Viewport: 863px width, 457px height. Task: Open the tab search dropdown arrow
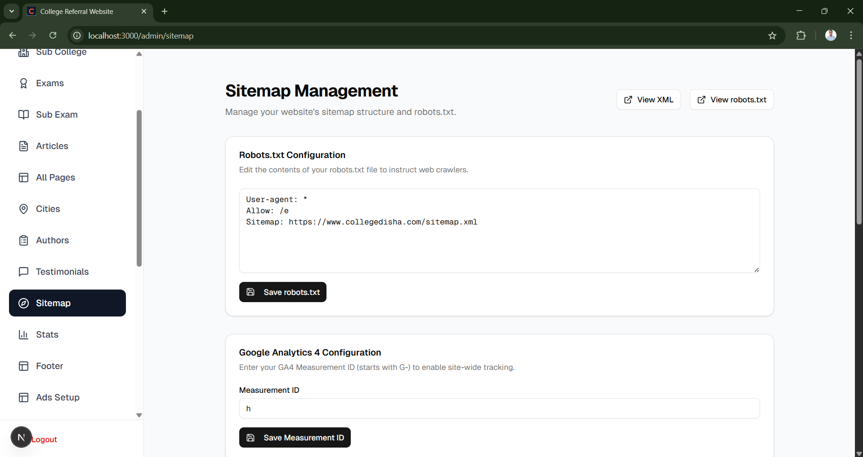click(x=12, y=11)
